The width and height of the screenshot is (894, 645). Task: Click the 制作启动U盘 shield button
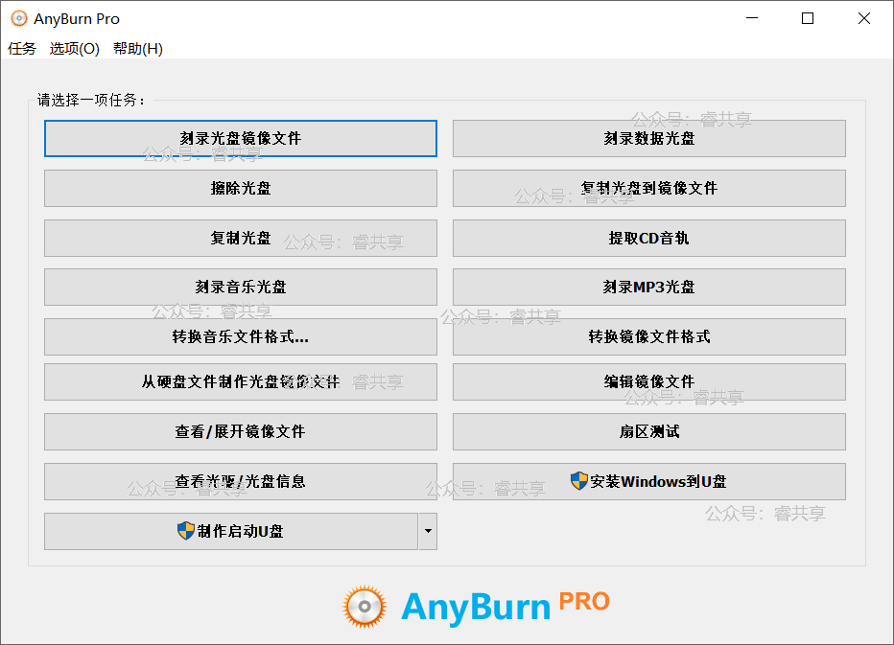[231, 531]
